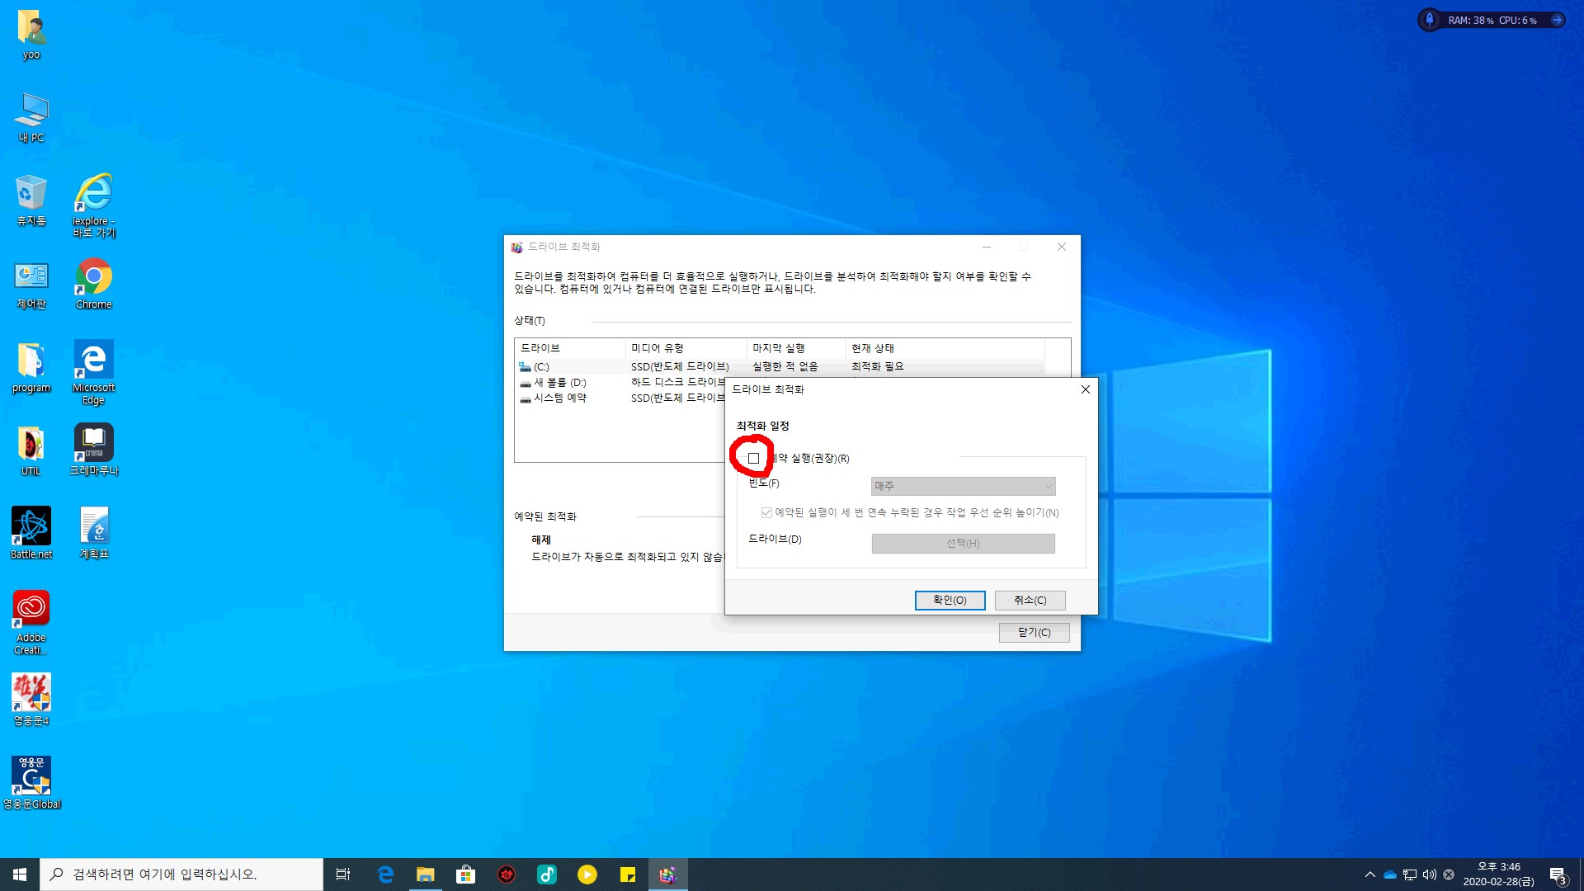Cancel the schedule with the 취소(C) button
Viewport: 1584px width, 891px height.
(x=1030, y=600)
